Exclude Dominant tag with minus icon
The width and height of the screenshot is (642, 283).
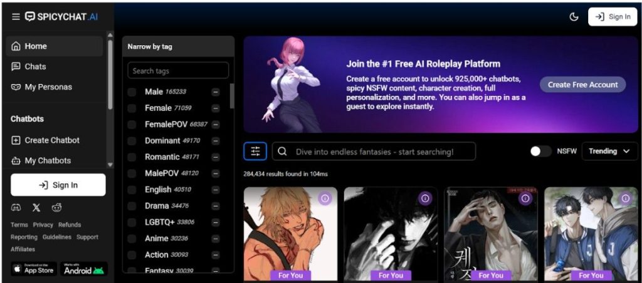(216, 141)
